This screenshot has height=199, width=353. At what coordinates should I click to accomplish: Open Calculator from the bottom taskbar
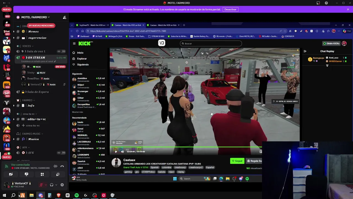click(50, 195)
